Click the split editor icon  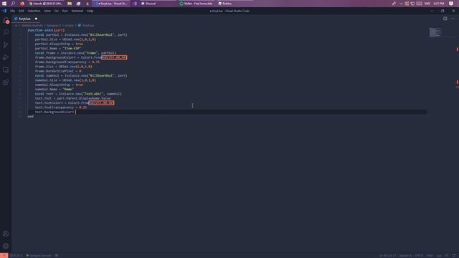pyautogui.click(x=445, y=19)
